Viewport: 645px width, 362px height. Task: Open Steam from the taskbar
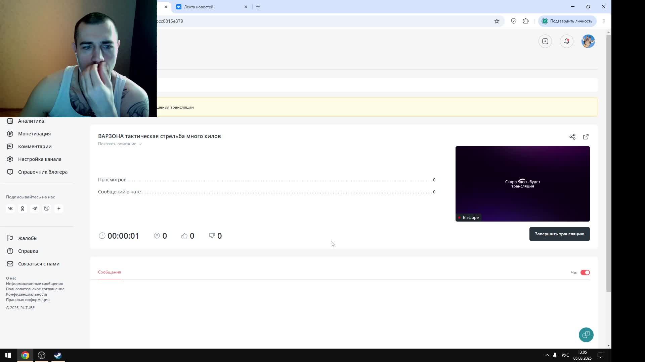[x=58, y=355]
